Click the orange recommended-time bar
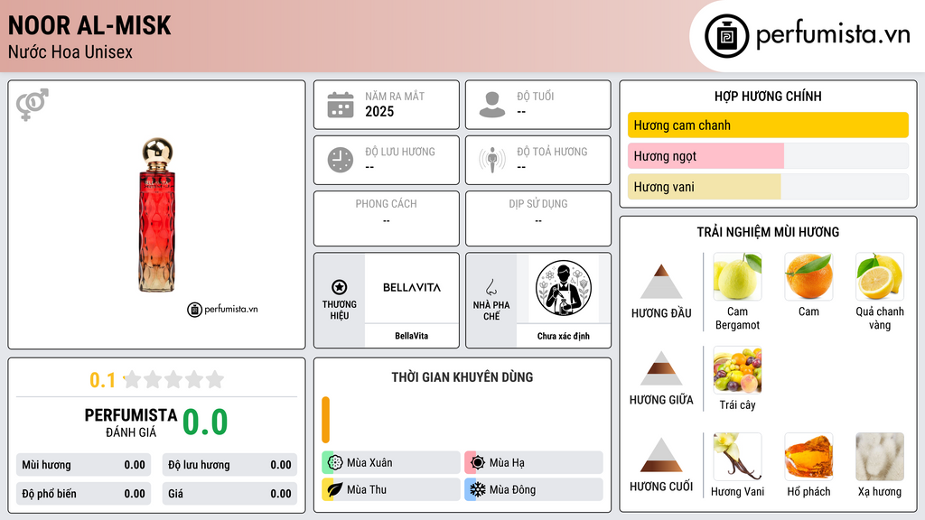925x520 pixels. pos(325,420)
